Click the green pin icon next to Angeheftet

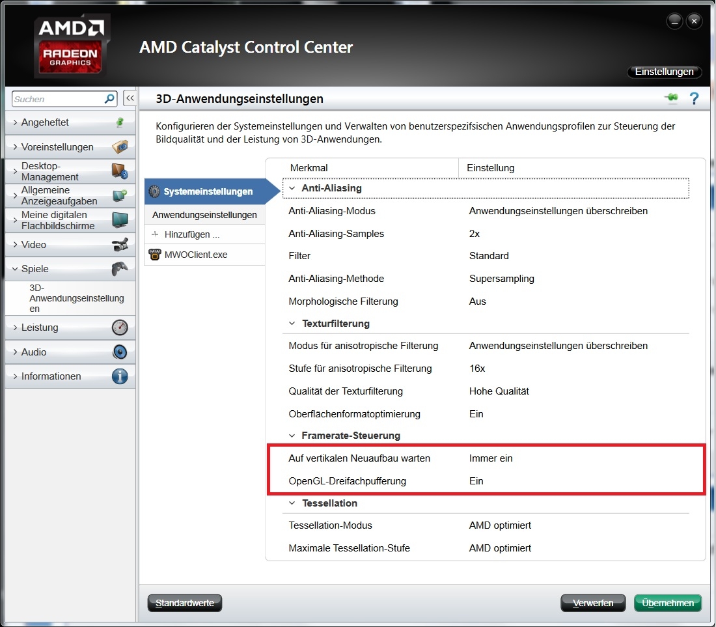click(x=120, y=122)
